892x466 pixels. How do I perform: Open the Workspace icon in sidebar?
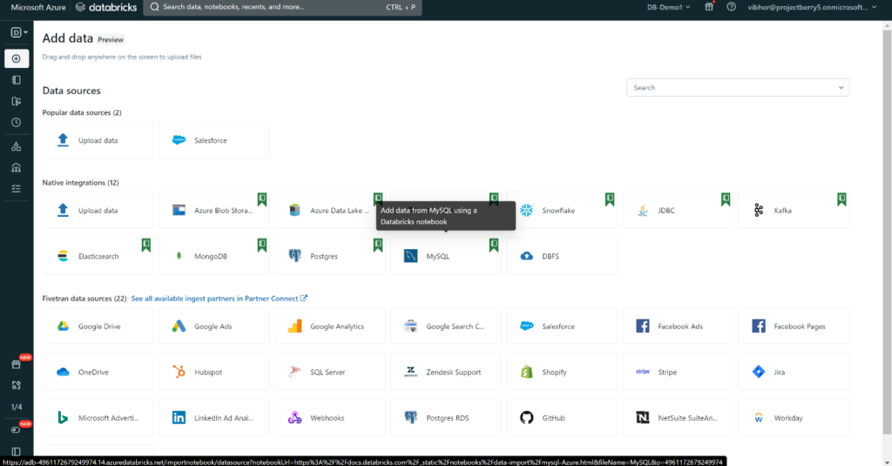click(17, 80)
